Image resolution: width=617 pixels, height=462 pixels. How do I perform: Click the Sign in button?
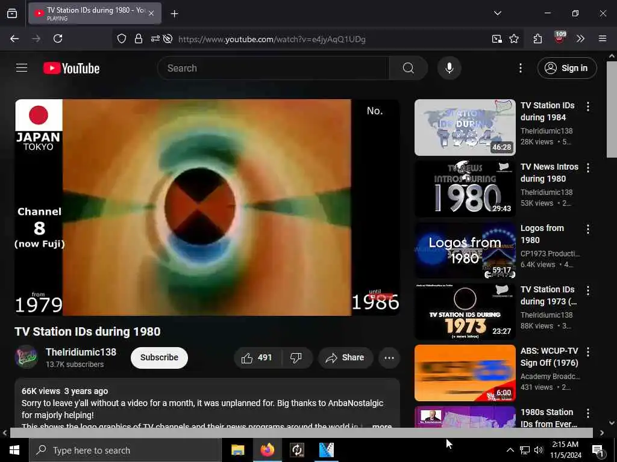click(x=567, y=68)
